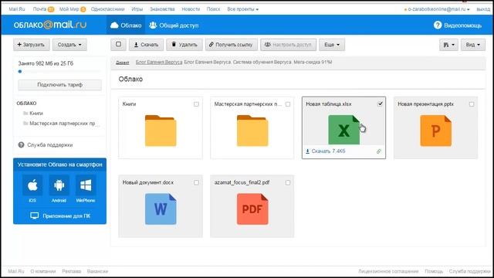
Task: Click the Mail.Ru footer link
Action: 16,271
